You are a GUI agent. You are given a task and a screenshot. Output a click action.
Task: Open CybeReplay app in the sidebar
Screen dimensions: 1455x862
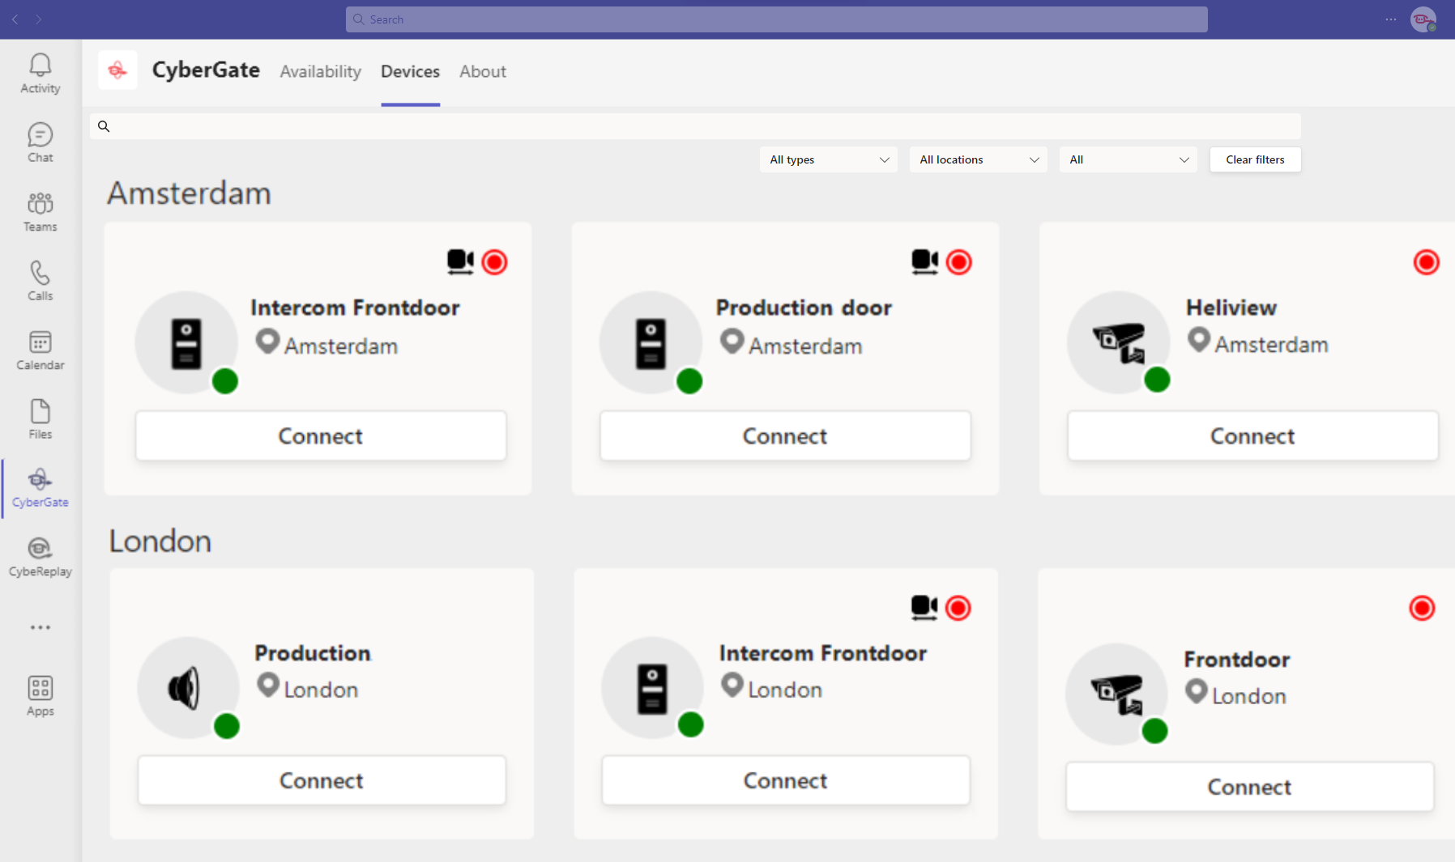(x=41, y=558)
